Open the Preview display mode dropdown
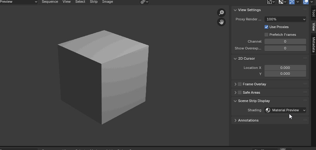 point(19,2)
